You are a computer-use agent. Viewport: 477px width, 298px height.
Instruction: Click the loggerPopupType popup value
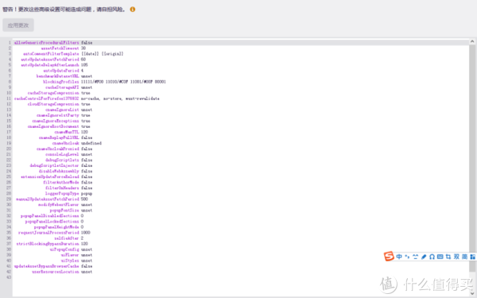click(x=87, y=193)
